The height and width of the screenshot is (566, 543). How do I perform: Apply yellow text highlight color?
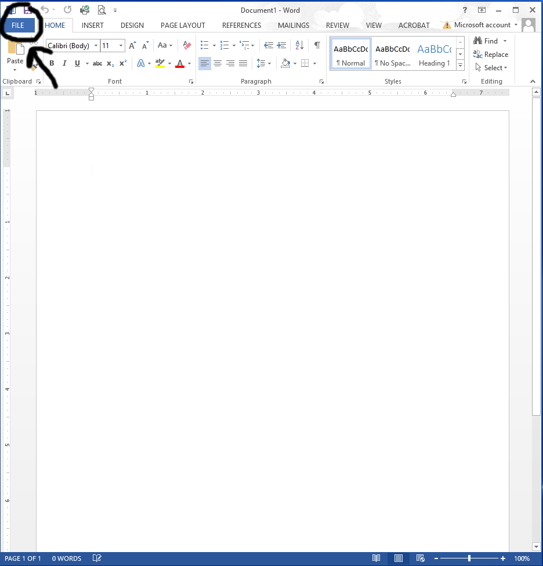(x=160, y=63)
